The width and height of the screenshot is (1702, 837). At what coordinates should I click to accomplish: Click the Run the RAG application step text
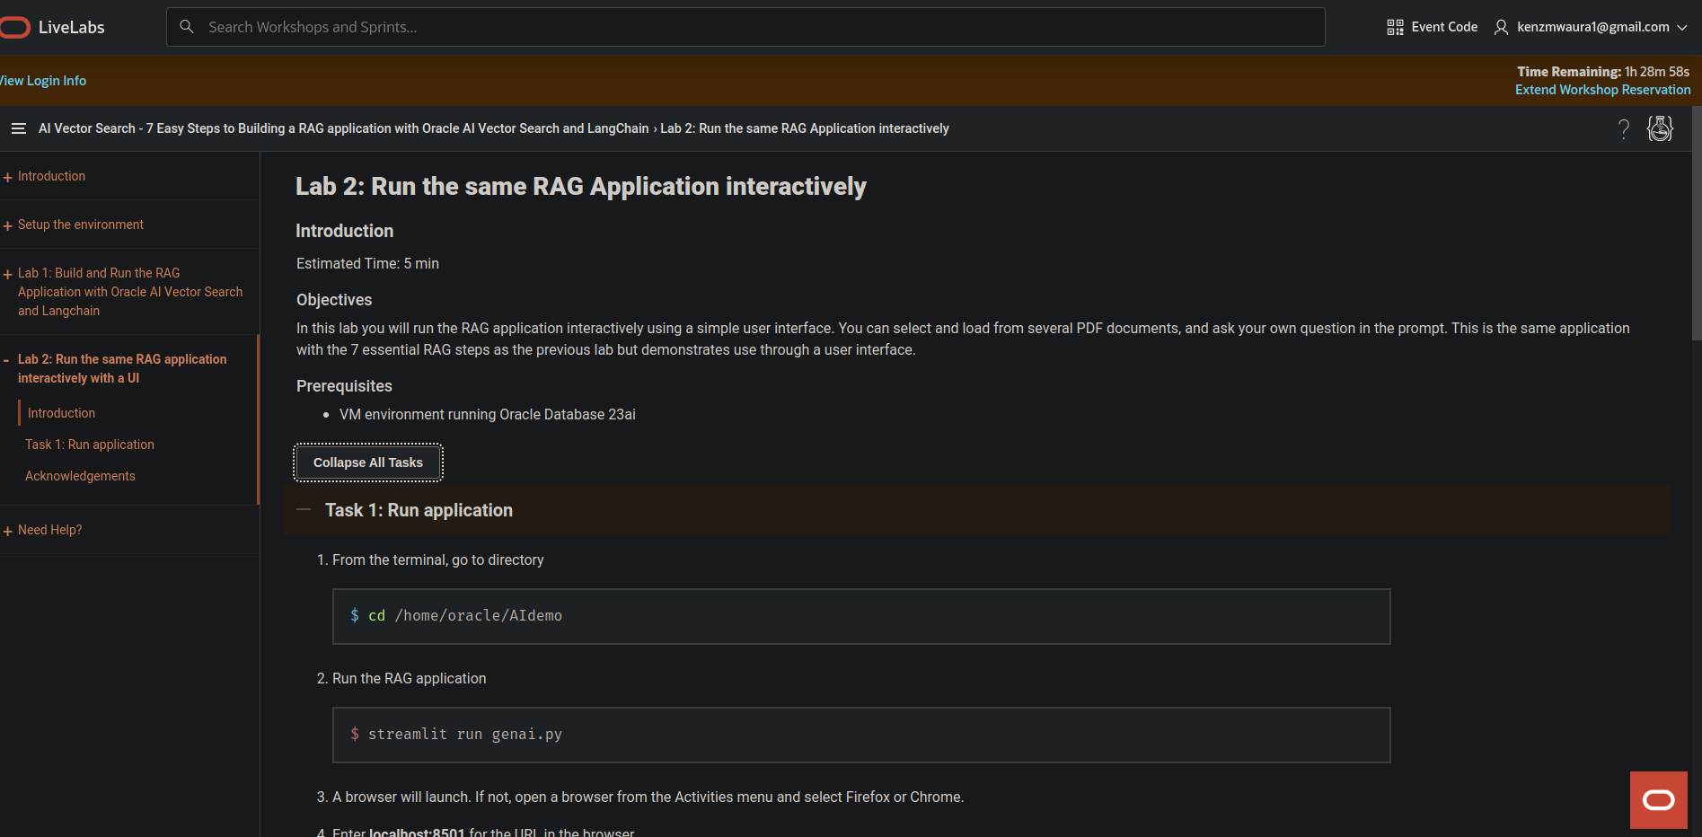pyautogui.click(x=410, y=678)
